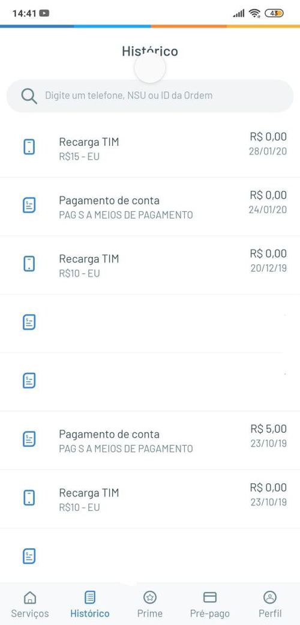Image resolution: width=300 pixels, height=625 pixels.
Task: Tap the last bill icon at list bottom
Action: click(x=29, y=555)
